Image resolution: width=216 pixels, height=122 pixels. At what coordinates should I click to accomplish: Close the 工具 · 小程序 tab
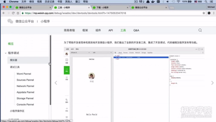click(89, 7)
